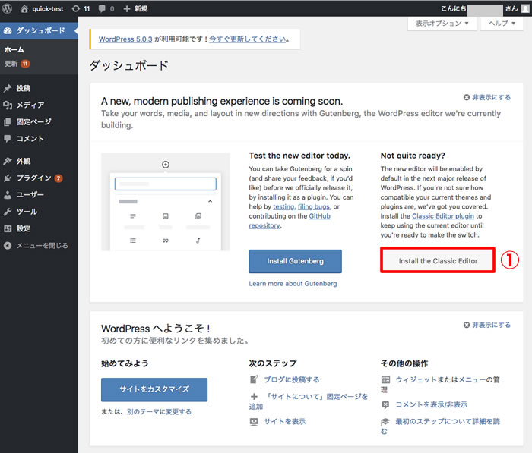The height and width of the screenshot is (453, 532).
Task: Click the Gutenberg editor preview image
Action: click(x=166, y=202)
